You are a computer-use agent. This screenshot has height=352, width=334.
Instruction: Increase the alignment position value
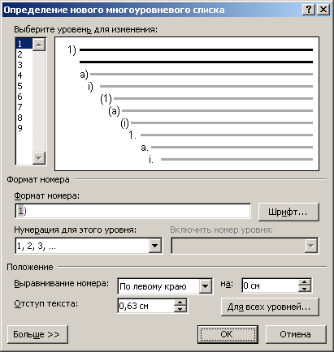tap(305, 282)
